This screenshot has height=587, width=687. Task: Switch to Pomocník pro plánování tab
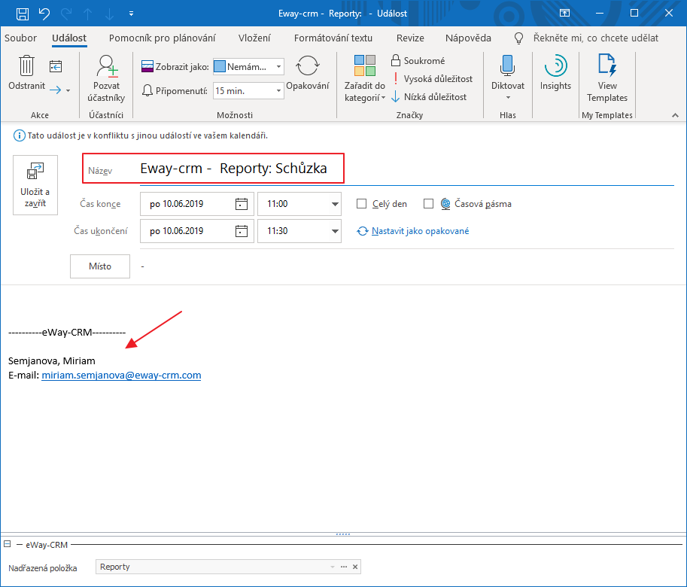162,38
